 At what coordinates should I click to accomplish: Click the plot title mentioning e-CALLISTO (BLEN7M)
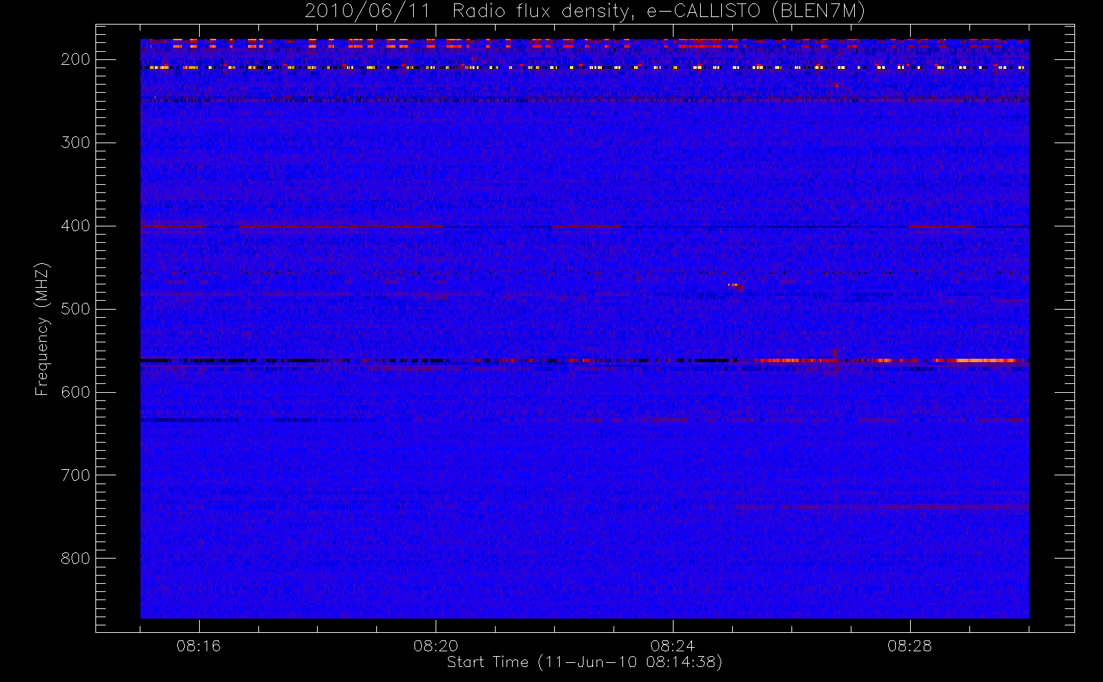pos(584,12)
